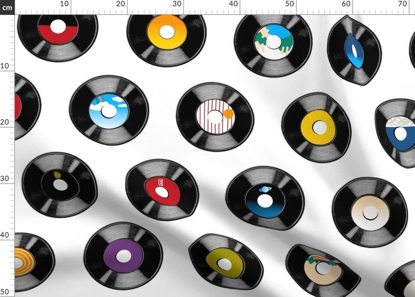
Task: Click the 70 mark on horizontal ruler
Action: [x=402, y=4]
